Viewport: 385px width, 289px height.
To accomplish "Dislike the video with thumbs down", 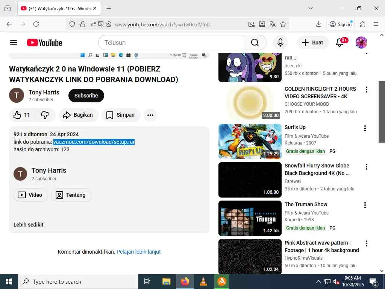I will pyautogui.click(x=45, y=115).
